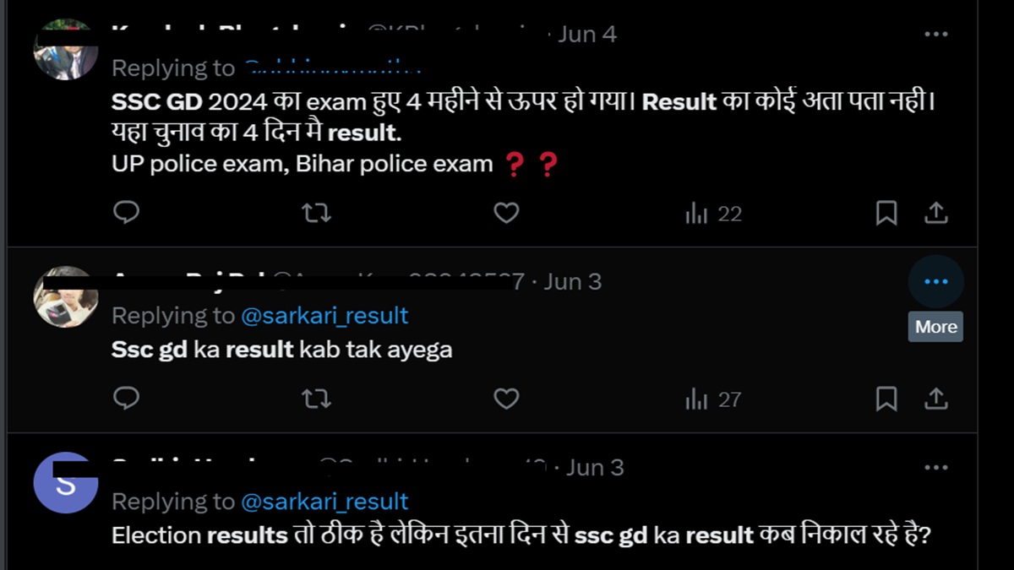The width and height of the screenshot is (1014, 570).
Task: Bookmark the 'kab tak ayega' tweet
Action: tap(886, 399)
